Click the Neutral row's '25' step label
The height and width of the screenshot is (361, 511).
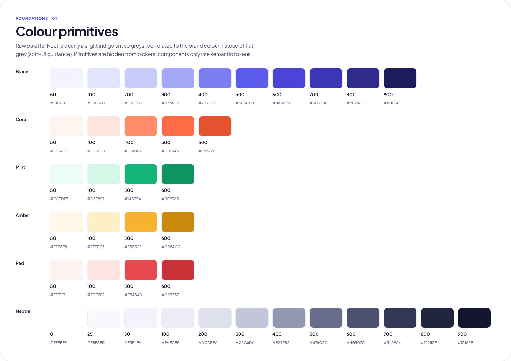(90, 334)
